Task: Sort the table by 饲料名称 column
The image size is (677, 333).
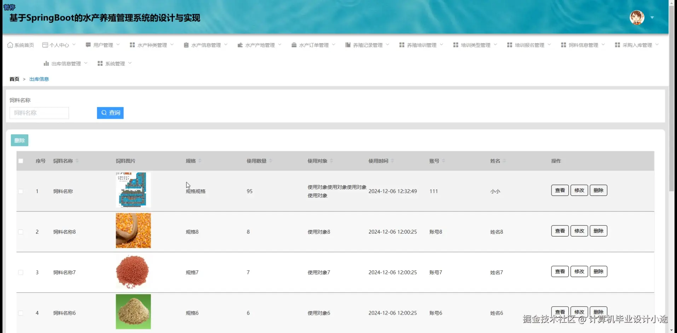Action: pos(77,161)
